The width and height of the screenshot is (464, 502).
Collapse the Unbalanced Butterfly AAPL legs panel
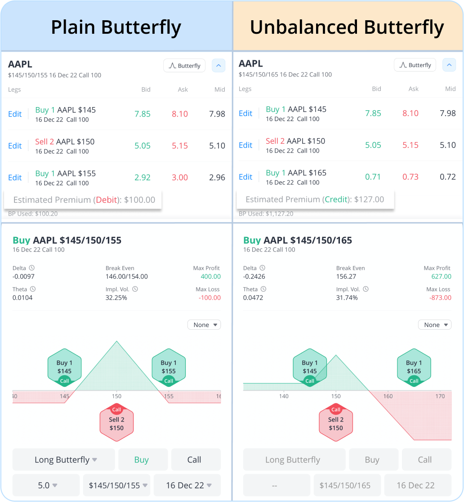click(x=449, y=65)
